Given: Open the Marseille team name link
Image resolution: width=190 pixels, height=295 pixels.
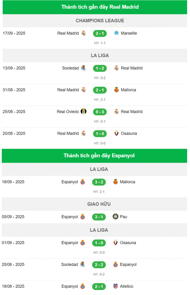Looking at the screenshot, I should [129, 33].
